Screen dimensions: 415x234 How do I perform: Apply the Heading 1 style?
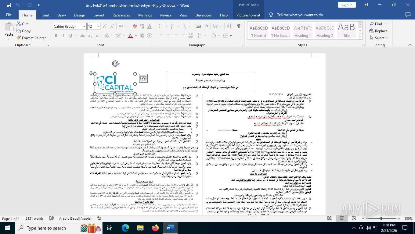click(303, 31)
